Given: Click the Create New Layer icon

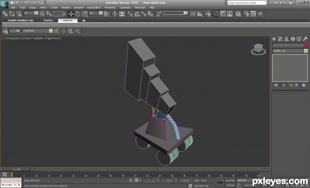Looking at the screenshot, I should point(56,31).
